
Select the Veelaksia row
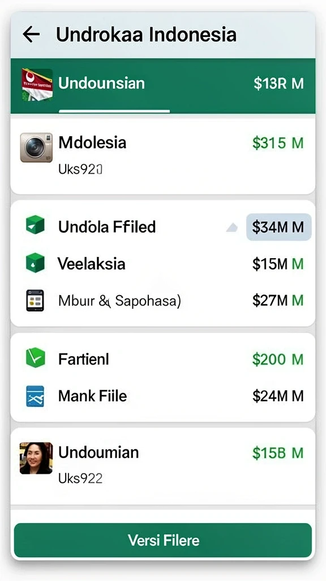163,263
